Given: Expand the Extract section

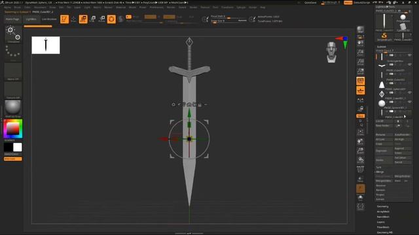Looking at the screenshot, I should (380, 199).
